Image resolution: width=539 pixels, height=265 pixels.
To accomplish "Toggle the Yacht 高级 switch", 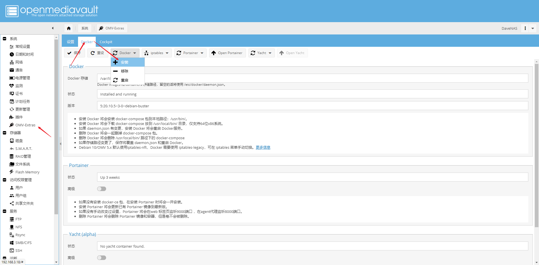I will pos(102,258).
